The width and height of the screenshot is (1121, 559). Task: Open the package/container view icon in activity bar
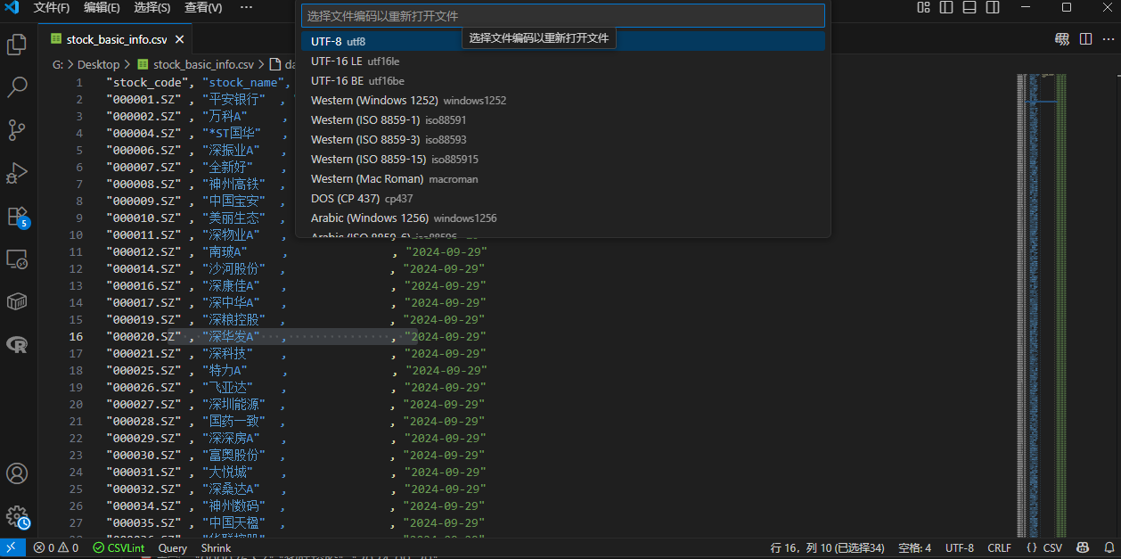(x=17, y=302)
